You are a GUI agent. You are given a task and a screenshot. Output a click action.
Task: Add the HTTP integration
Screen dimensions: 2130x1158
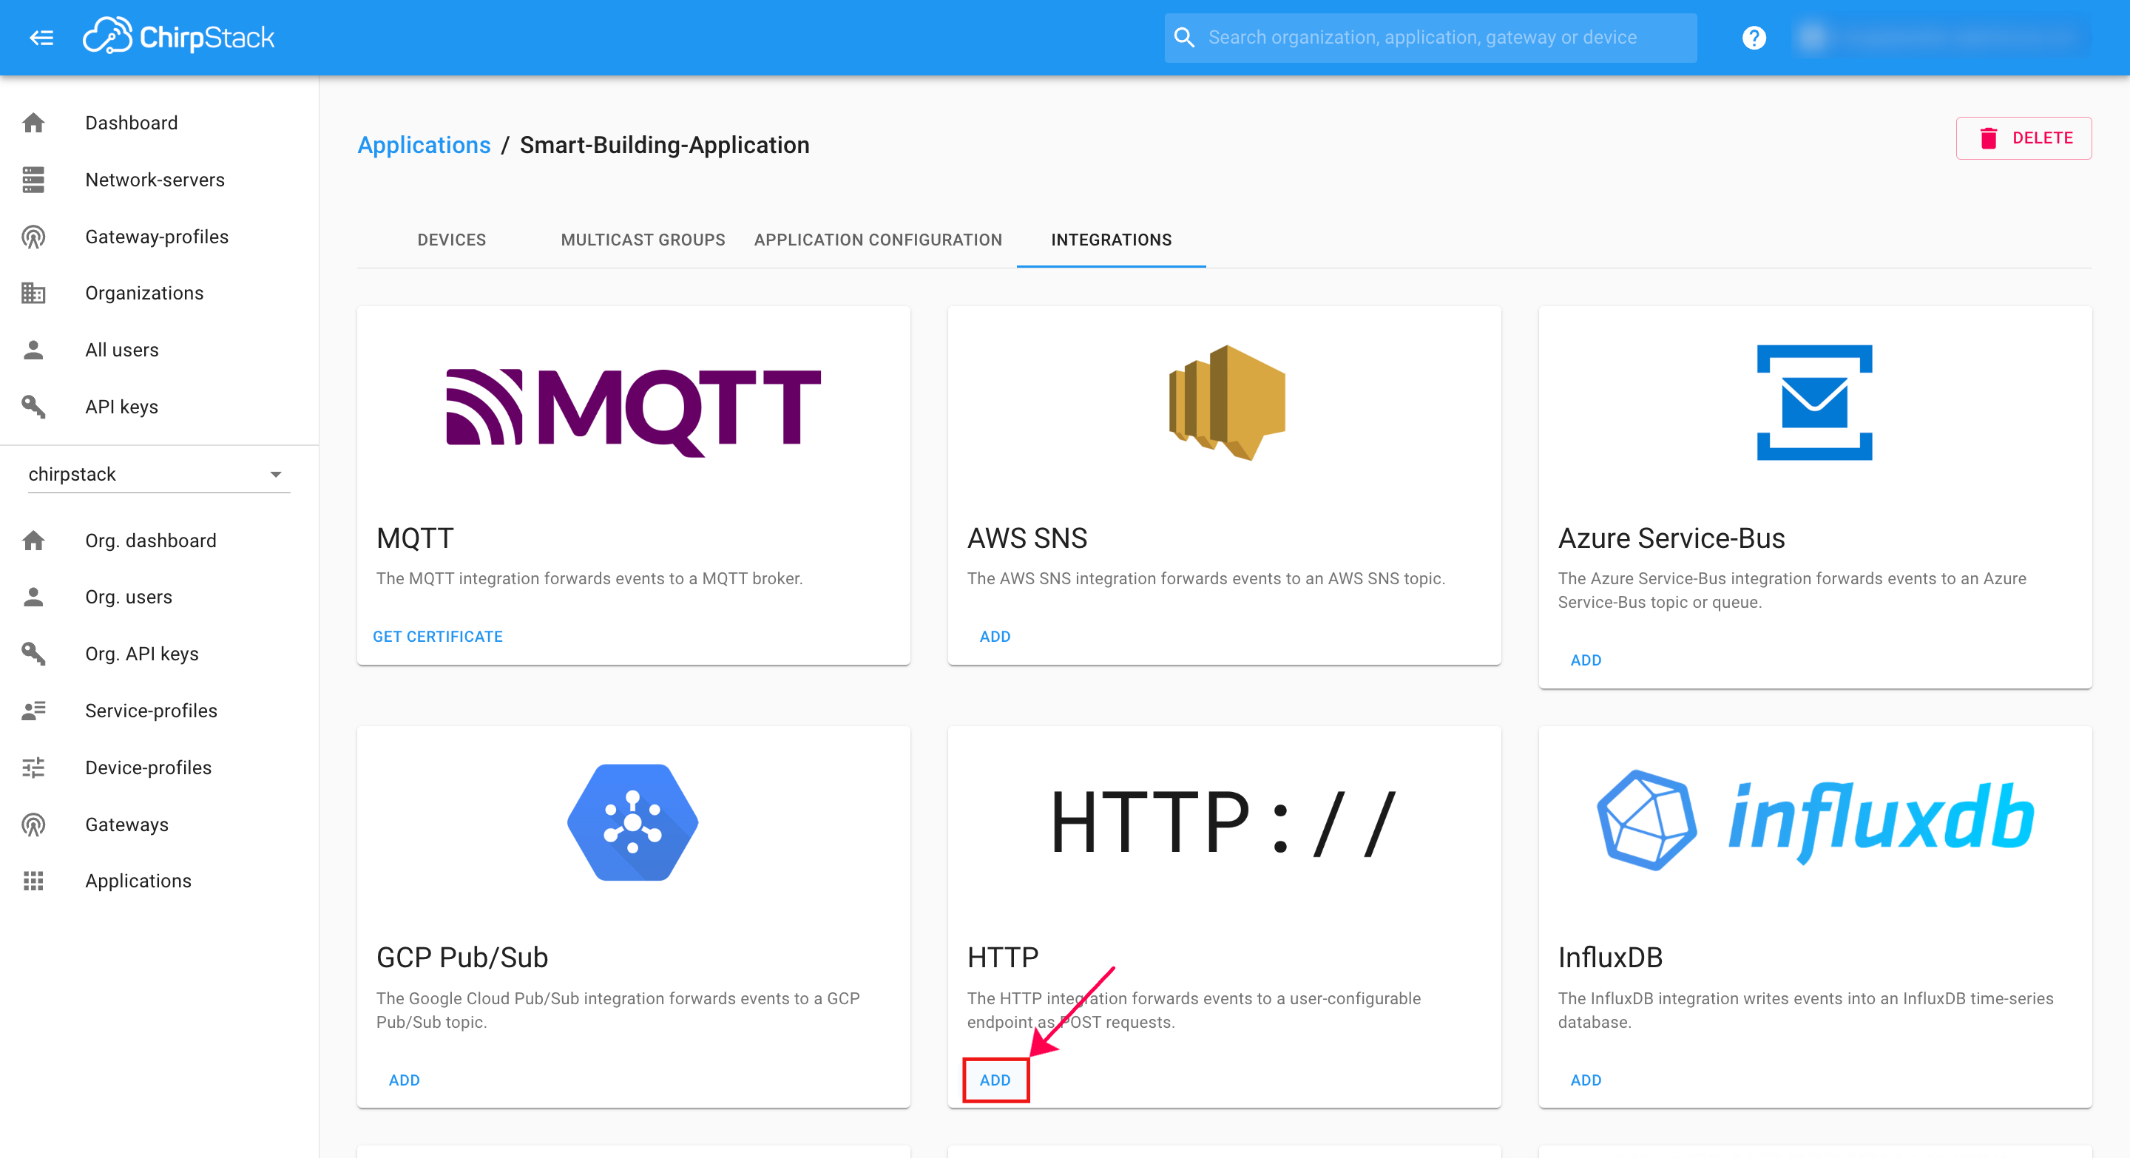[x=995, y=1080]
